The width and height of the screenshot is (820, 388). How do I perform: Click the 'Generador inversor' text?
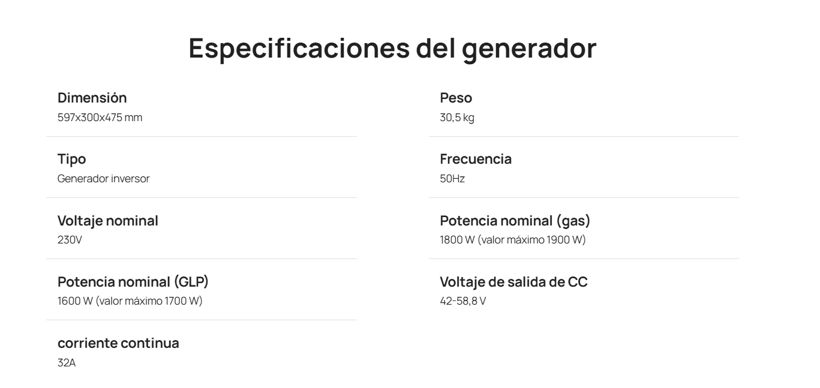point(104,179)
